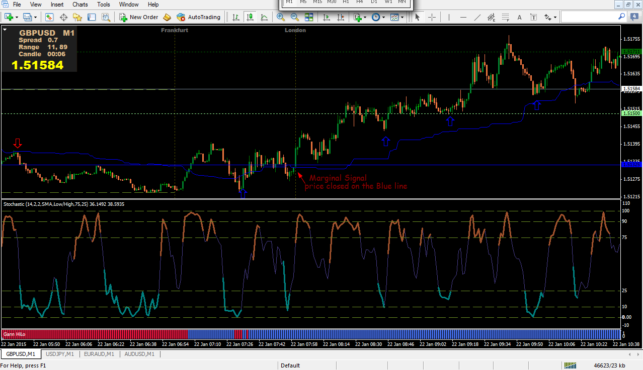Expand the Indicators dropdown arrow
The height and width of the screenshot is (370, 643).
pos(366,17)
